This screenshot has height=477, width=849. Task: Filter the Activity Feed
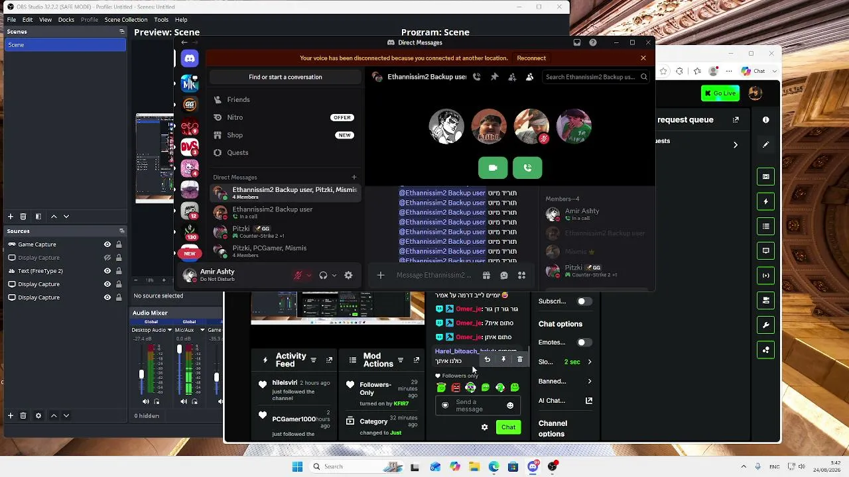click(313, 360)
